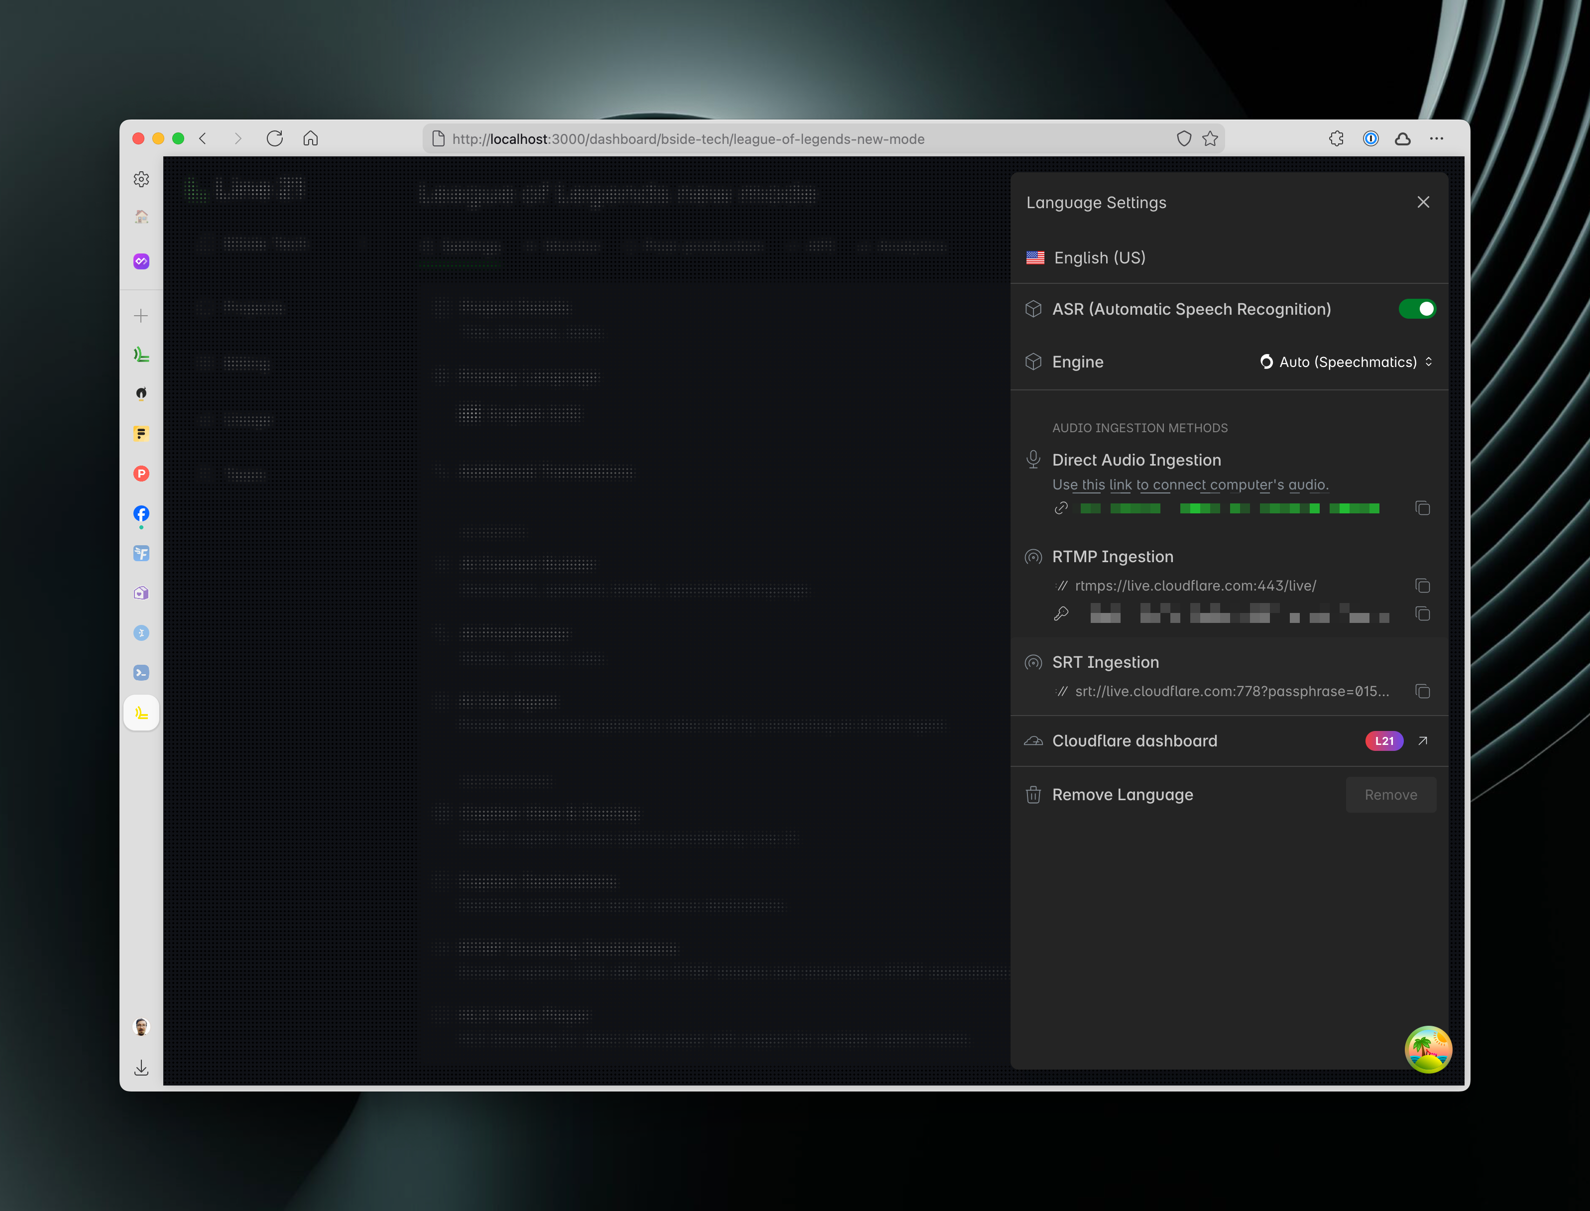
Task: Copy the RTMP server URL
Action: click(x=1422, y=585)
